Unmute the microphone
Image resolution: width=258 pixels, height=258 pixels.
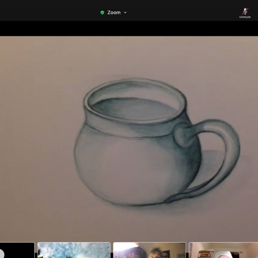[245, 13]
